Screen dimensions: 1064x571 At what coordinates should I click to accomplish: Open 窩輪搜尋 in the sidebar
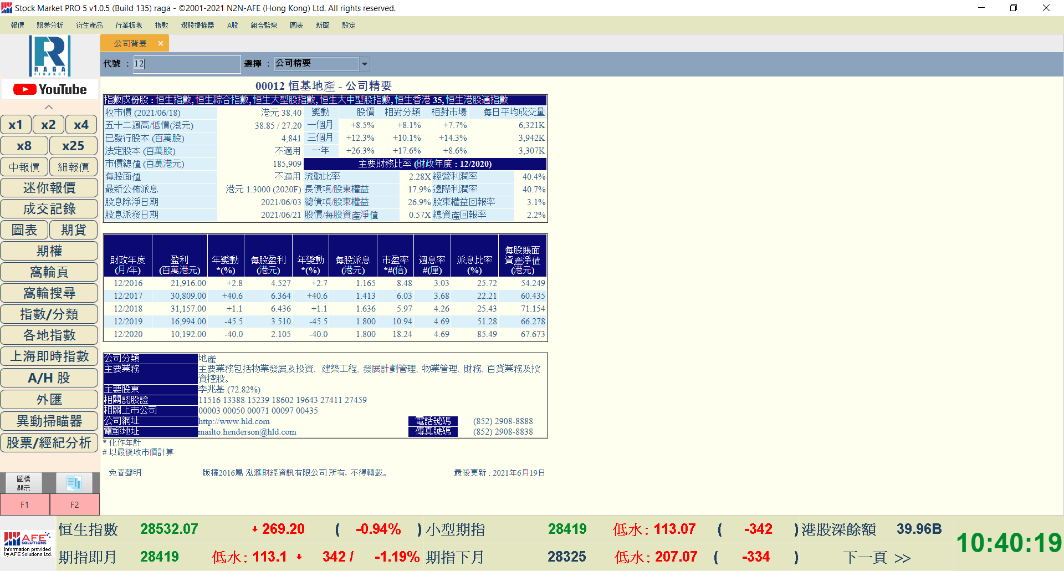coord(49,293)
